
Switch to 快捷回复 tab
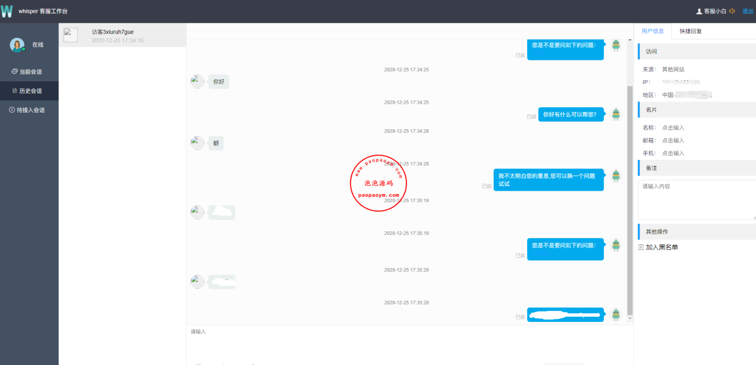click(x=690, y=31)
